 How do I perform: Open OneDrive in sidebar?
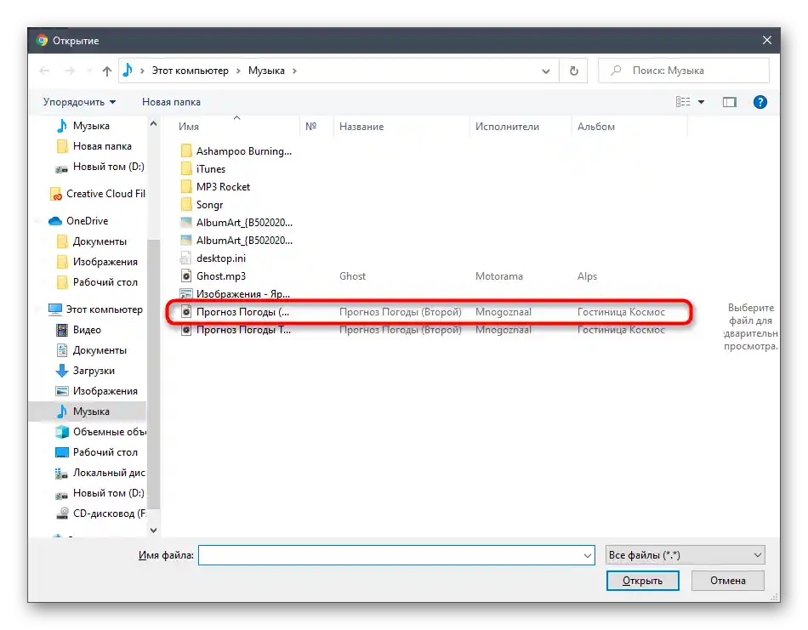pyautogui.click(x=78, y=221)
